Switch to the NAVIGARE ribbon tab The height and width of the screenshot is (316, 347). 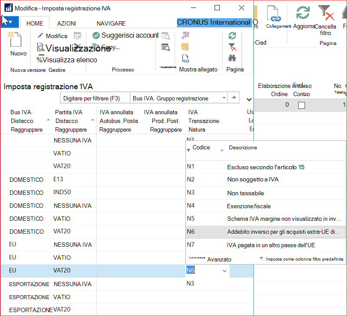click(111, 23)
